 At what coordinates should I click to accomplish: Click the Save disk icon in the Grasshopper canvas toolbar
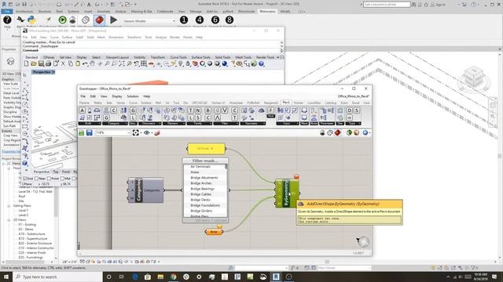coord(89,132)
